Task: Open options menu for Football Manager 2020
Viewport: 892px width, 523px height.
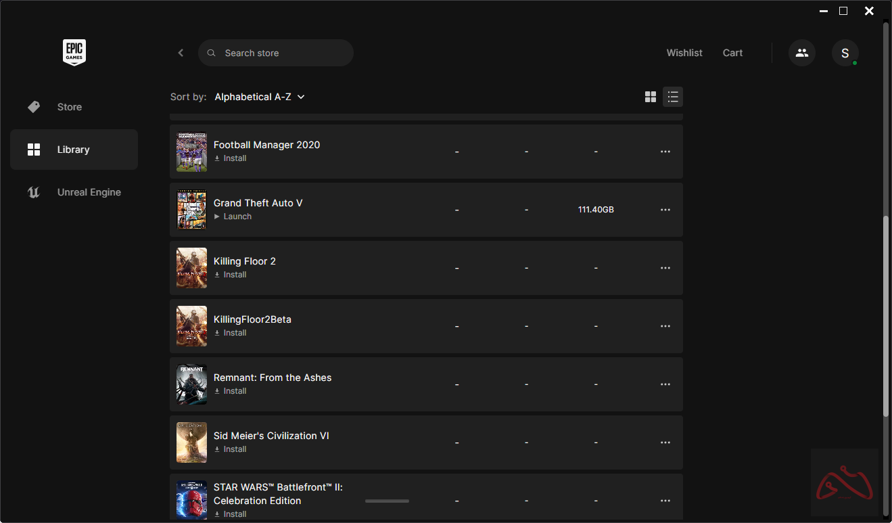Action: click(x=665, y=152)
